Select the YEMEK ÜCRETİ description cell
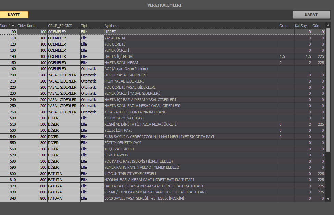334x215 pixels. click(191, 50)
